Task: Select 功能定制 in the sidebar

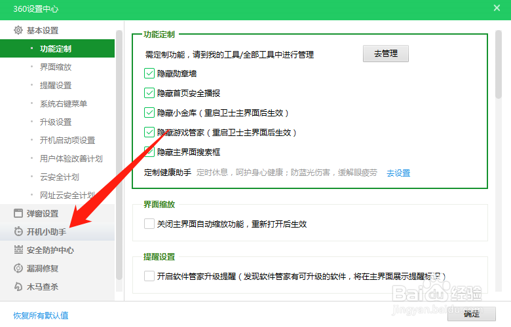Action: [58, 48]
